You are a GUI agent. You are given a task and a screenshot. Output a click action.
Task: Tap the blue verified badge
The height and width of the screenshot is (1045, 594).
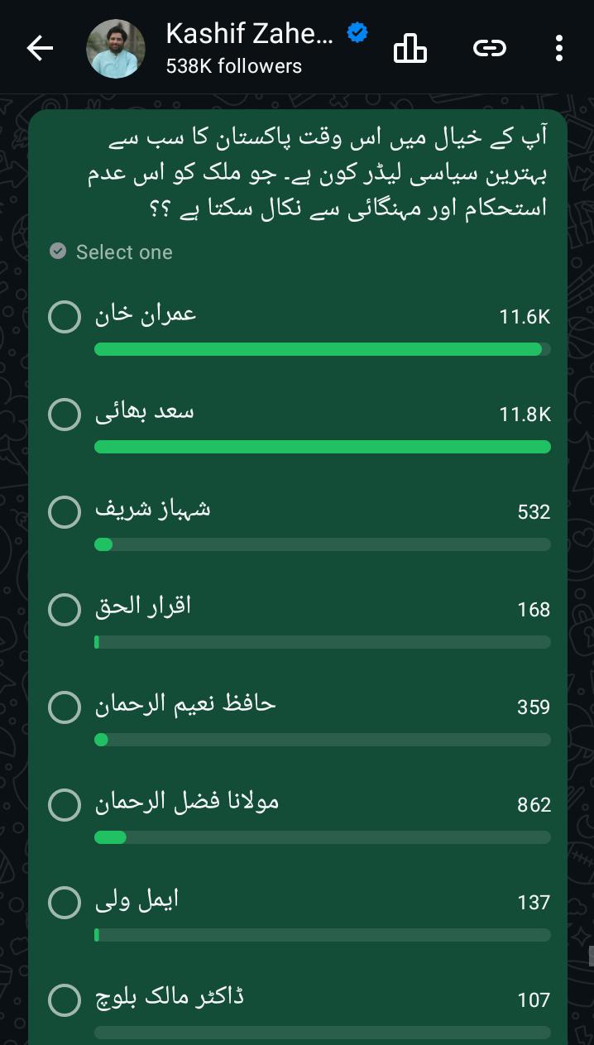(357, 33)
